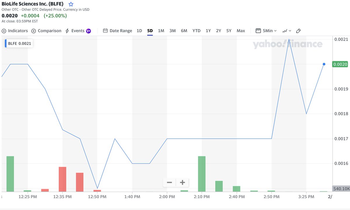Select the 1D time range

coord(139,31)
